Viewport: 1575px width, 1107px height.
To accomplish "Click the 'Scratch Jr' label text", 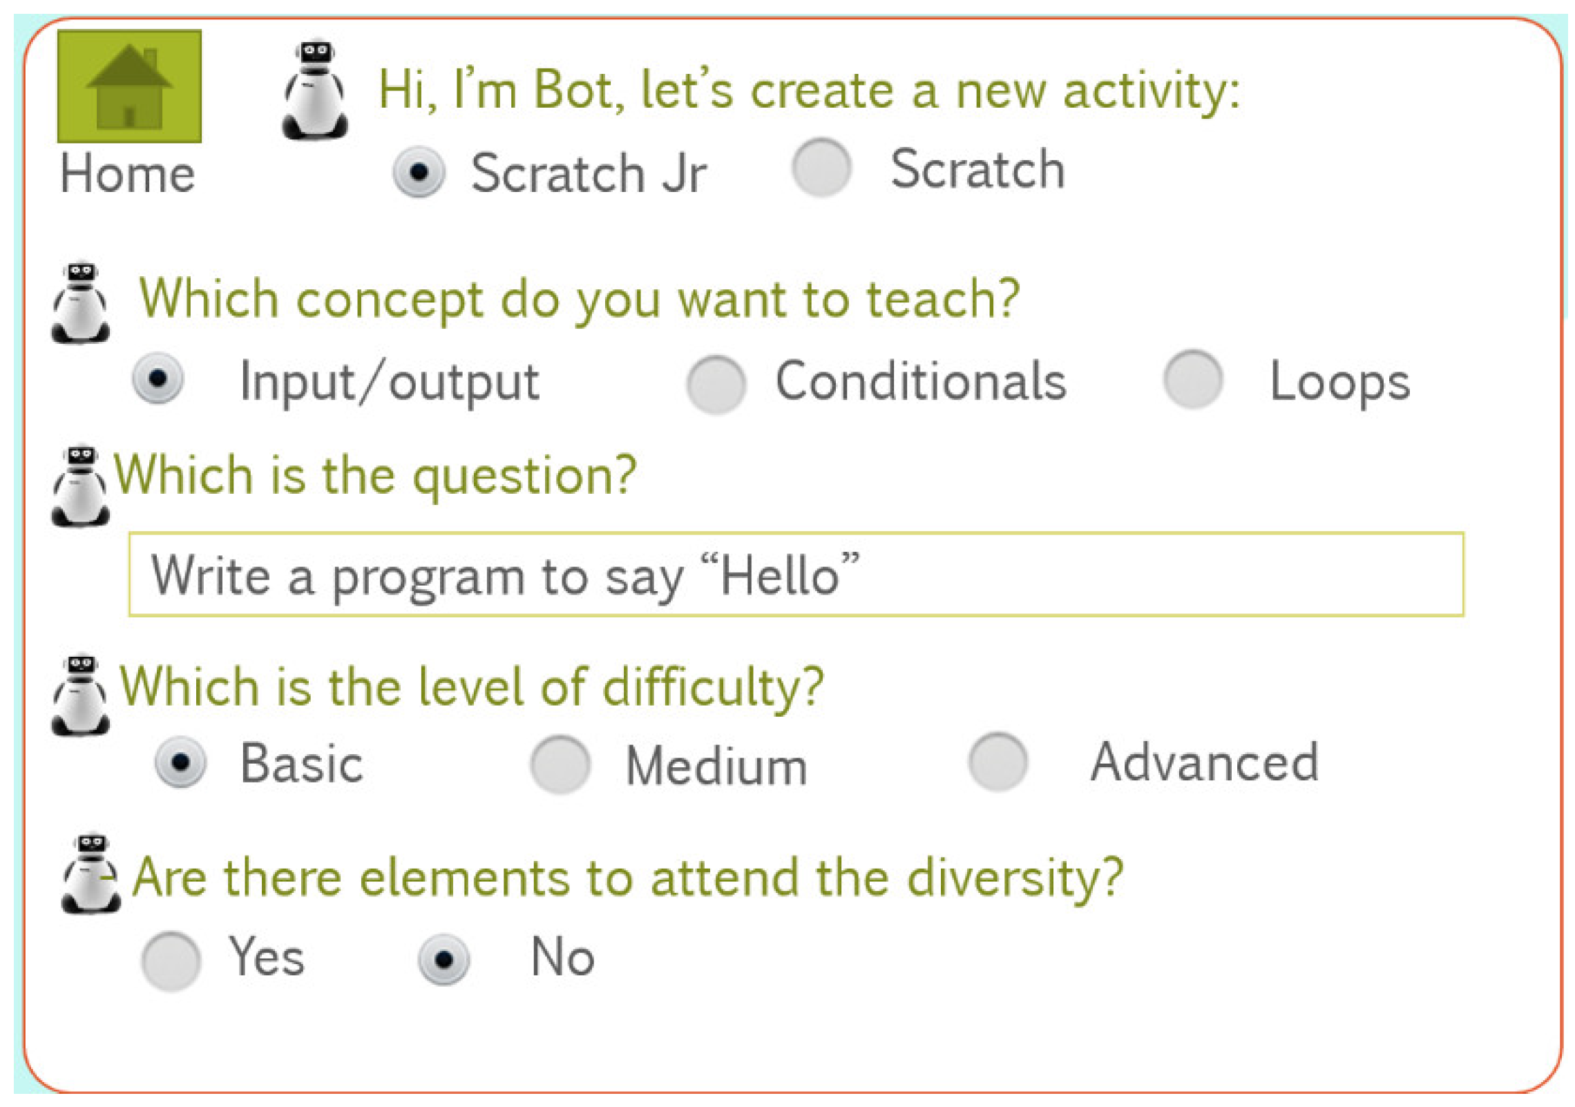I will pos(589,173).
